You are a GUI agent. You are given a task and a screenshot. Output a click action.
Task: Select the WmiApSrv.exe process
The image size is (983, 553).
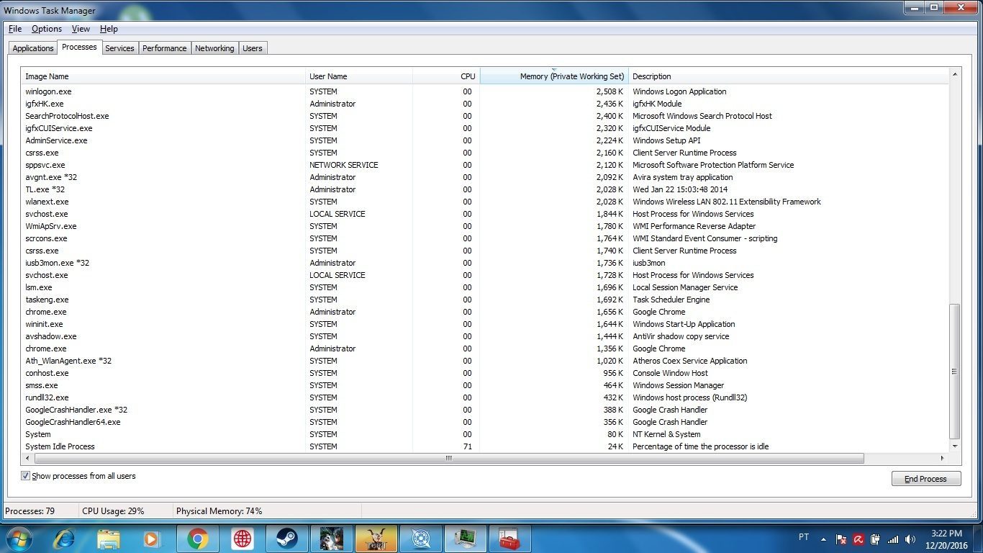click(x=486, y=226)
